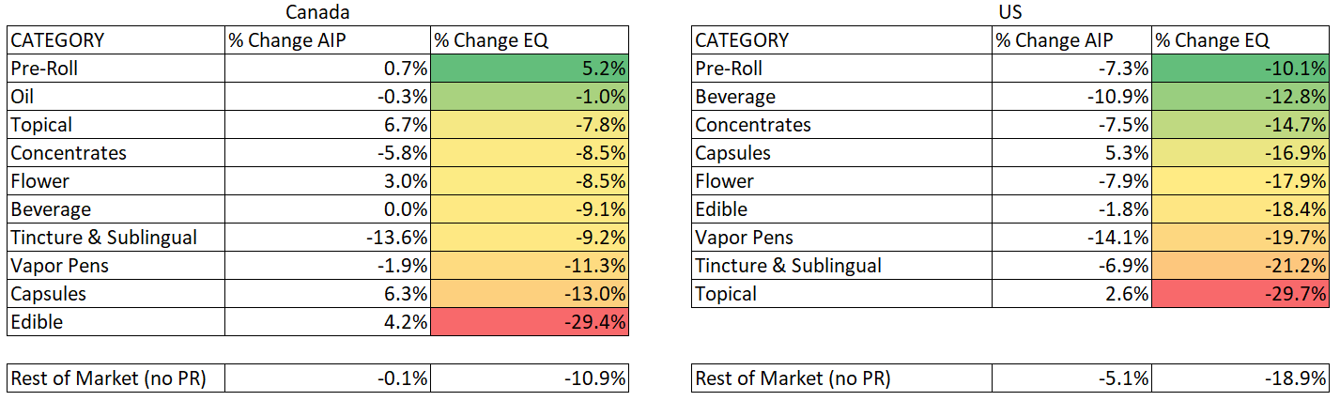Click US Beverage category cell

pyautogui.click(x=842, y=97)
